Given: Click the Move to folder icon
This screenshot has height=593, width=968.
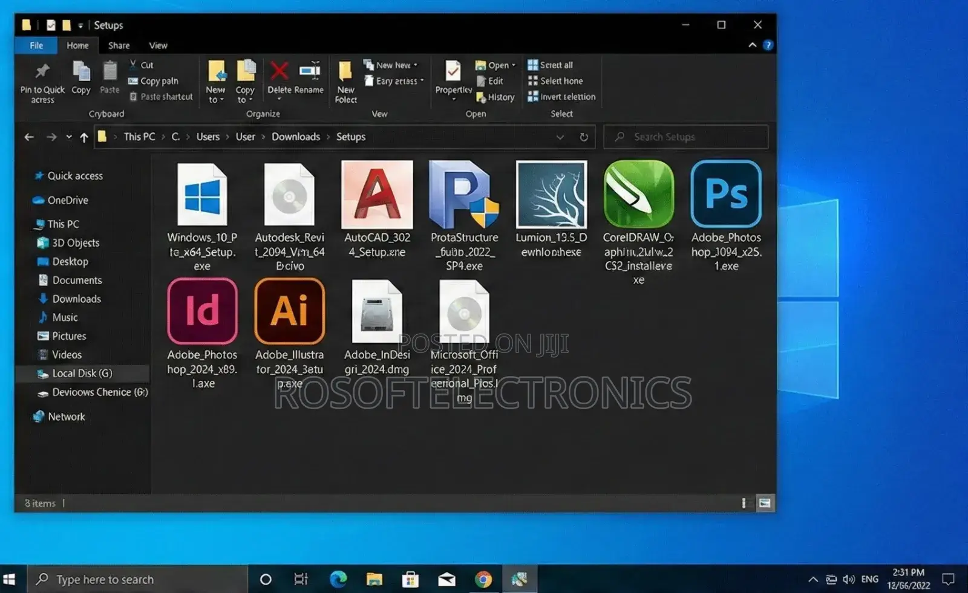Looking at the screenshot, I should [217, 71].
